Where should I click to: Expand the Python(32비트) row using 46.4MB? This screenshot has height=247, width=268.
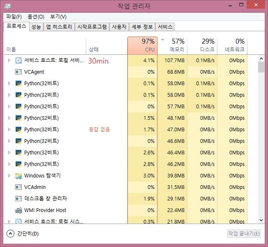click(9, 152)
